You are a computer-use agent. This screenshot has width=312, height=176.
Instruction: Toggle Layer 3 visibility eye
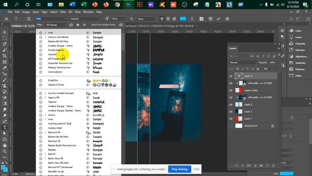point(231,105)
